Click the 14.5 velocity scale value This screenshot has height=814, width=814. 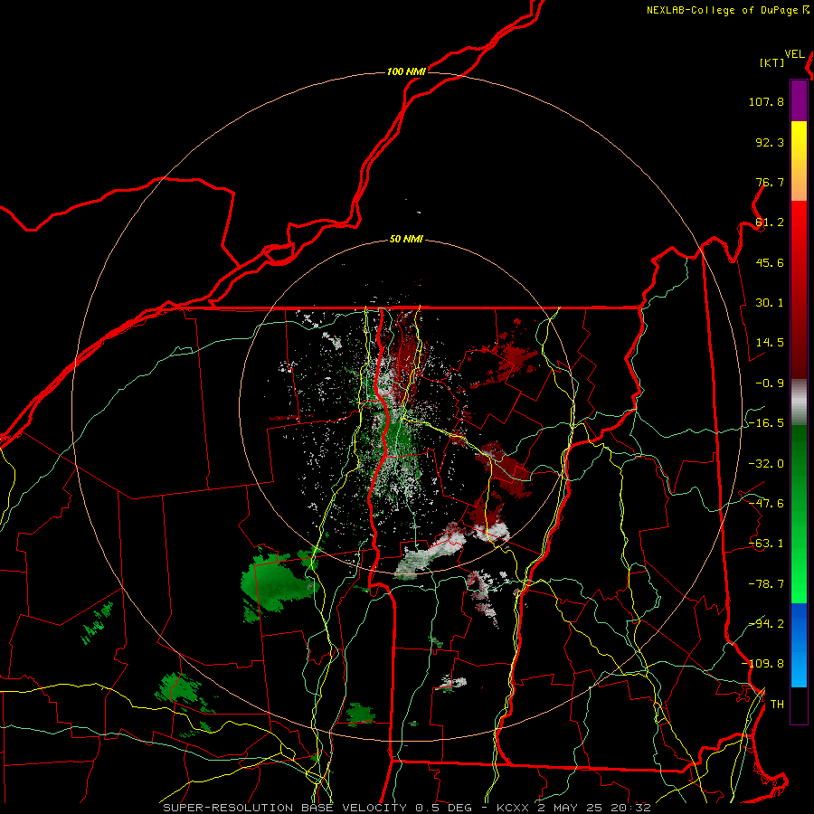click(770, 343)
